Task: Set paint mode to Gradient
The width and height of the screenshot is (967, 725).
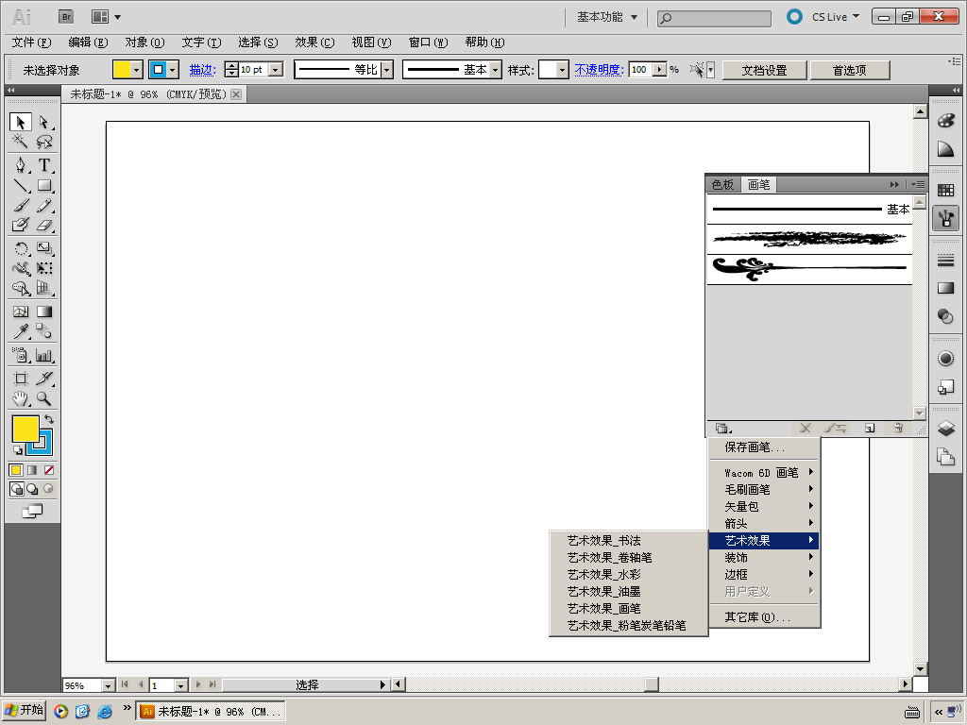Action: click(32, 470)
